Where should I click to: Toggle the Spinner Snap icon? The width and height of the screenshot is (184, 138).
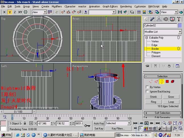click(x=79, y=12)
